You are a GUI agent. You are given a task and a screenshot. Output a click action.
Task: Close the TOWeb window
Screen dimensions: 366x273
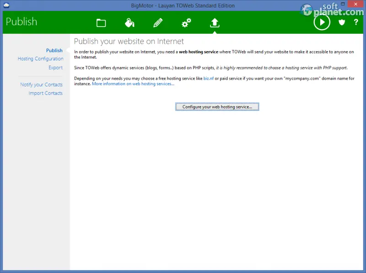pyautogui.click(x=355, y=4)
